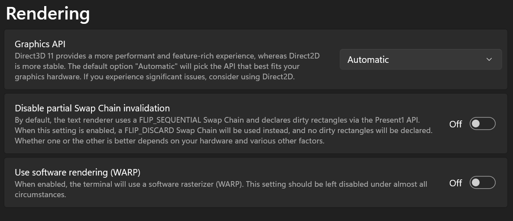Select the software rendering WARP settings card
This screenshot has height=221, width=513.
[256, 182]
